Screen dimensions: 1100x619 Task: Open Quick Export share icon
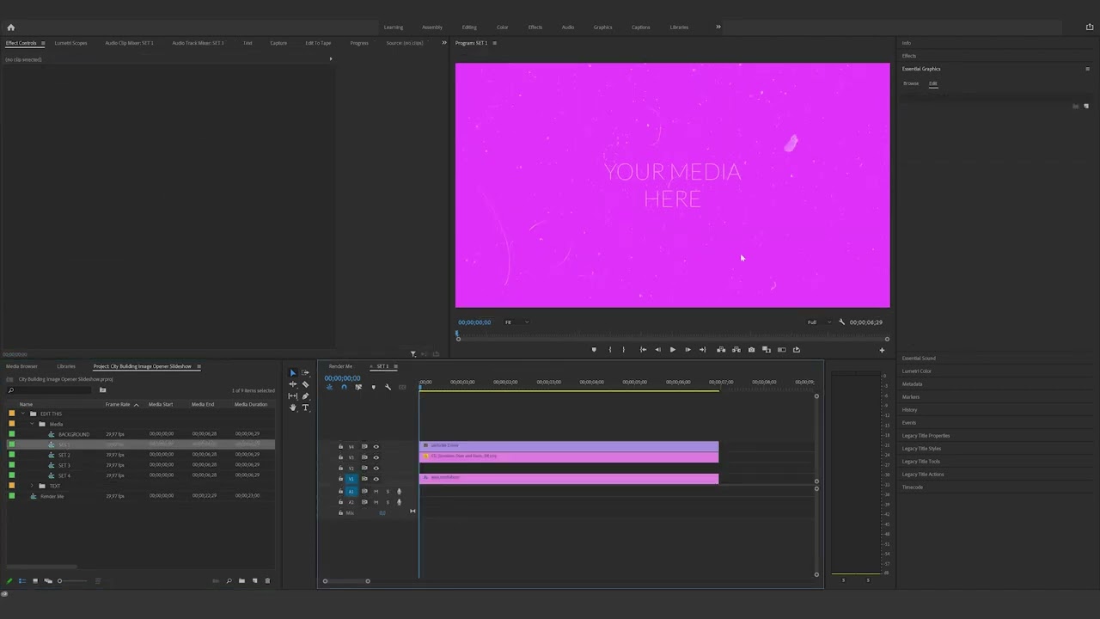click(1090, 28)
